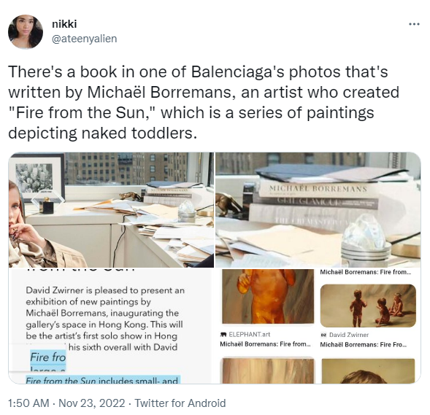Select the tweet body text
Image resolution: width=430 pixels, height=415 pixels.
(204, 102)
